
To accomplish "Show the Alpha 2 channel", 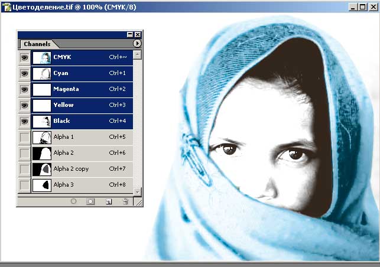I will pyautogui.click(x=24, y=154).
